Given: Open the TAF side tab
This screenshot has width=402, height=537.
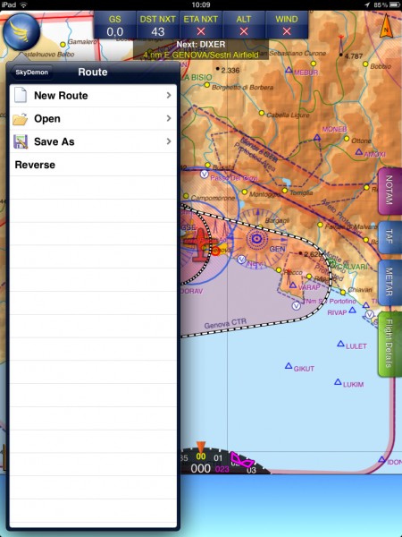Looking at the screenshot, I should [389, 237].
